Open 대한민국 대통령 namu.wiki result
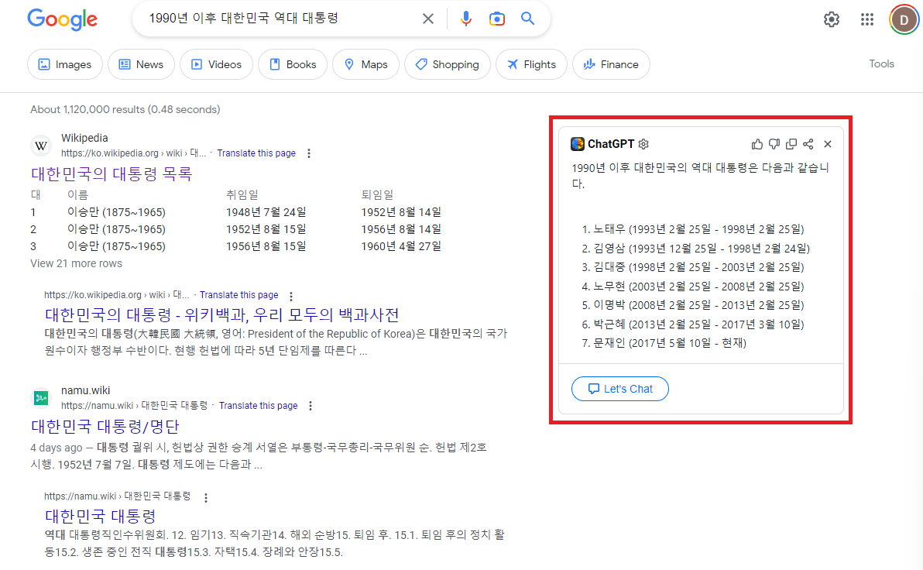 point(100,517)
